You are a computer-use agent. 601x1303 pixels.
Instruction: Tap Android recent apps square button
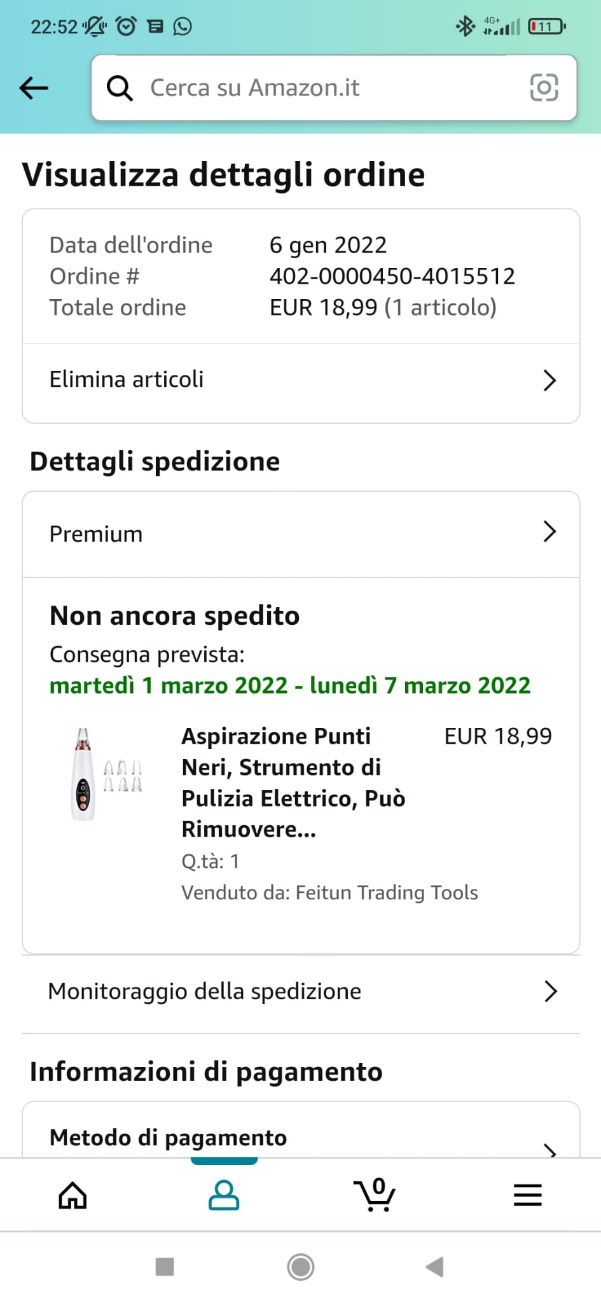tap(165, 1267)
